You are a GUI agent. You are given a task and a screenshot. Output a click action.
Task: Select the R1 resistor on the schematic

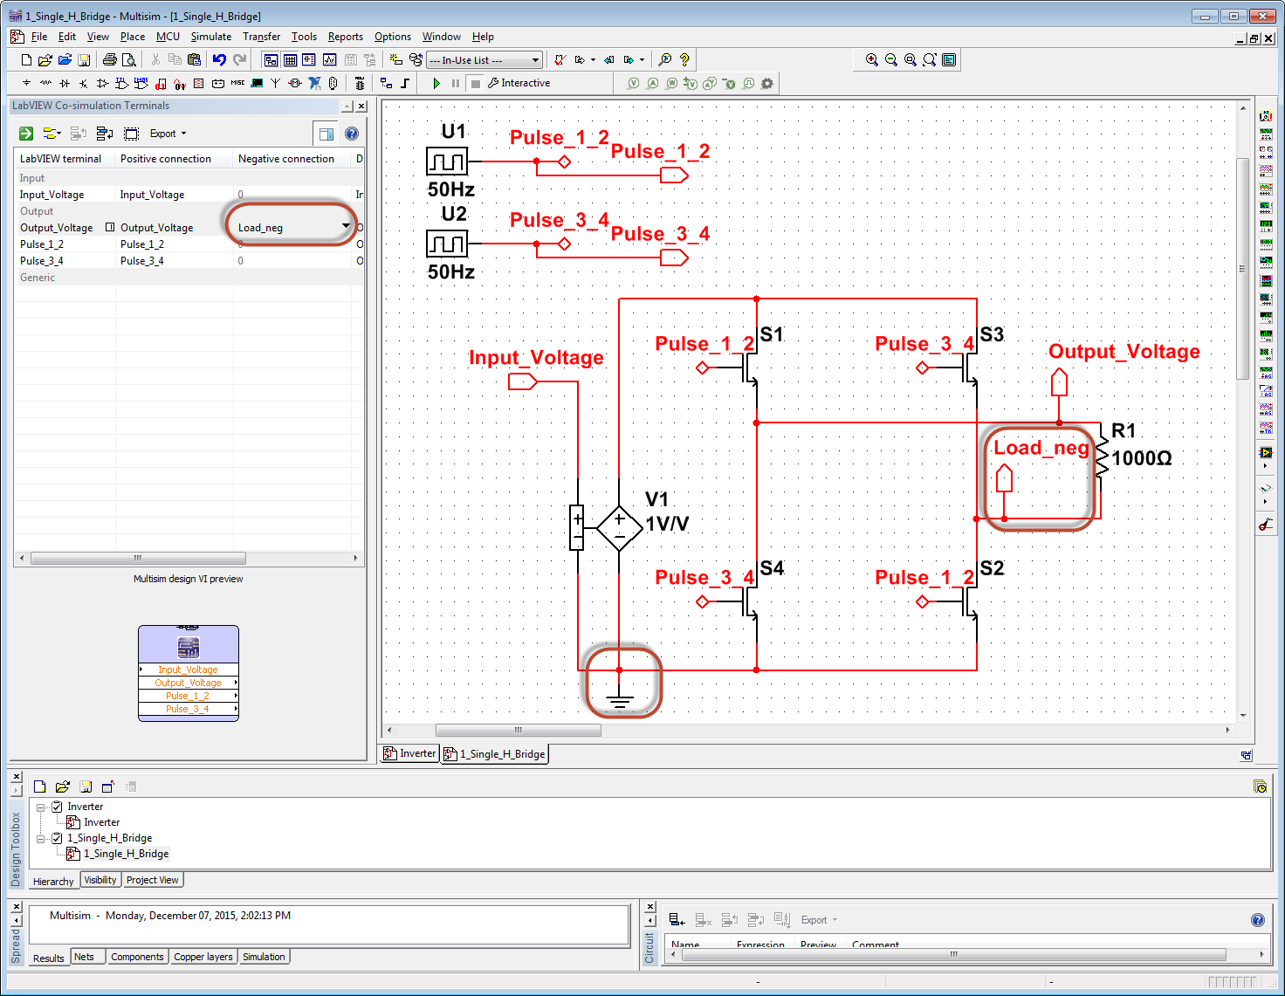click(1102, 457)
